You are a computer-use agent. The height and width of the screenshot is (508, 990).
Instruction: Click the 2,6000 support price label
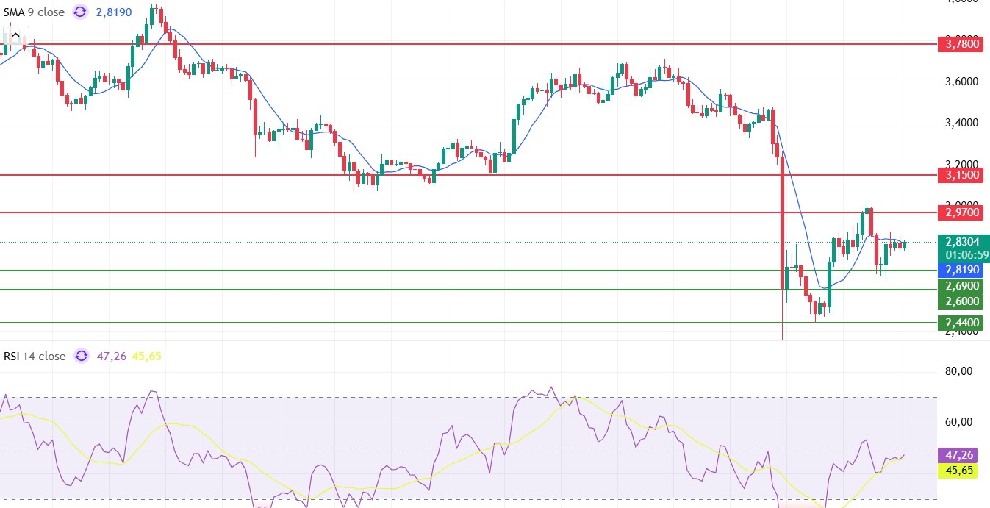[x=963, y=301]
